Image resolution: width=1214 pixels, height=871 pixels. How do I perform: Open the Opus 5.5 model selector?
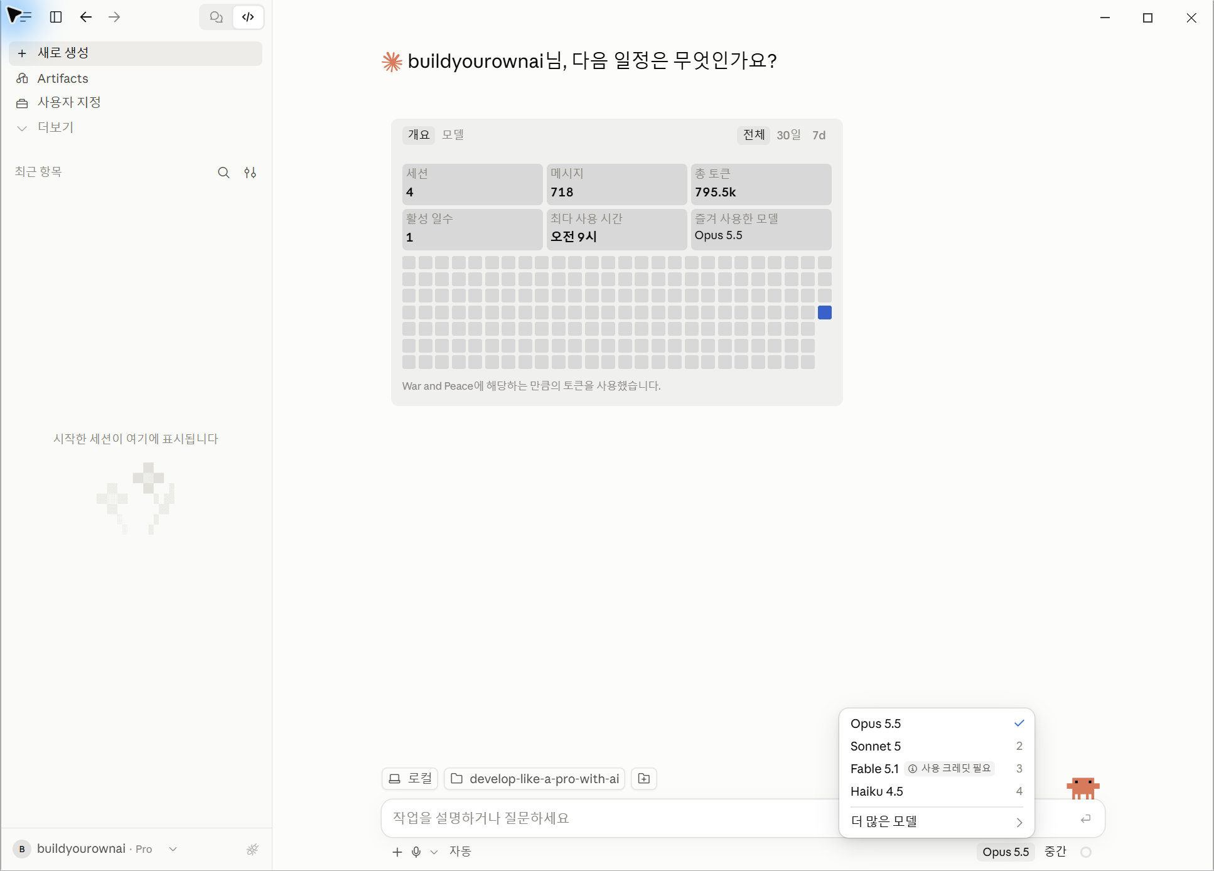(x=1006, y=852)
